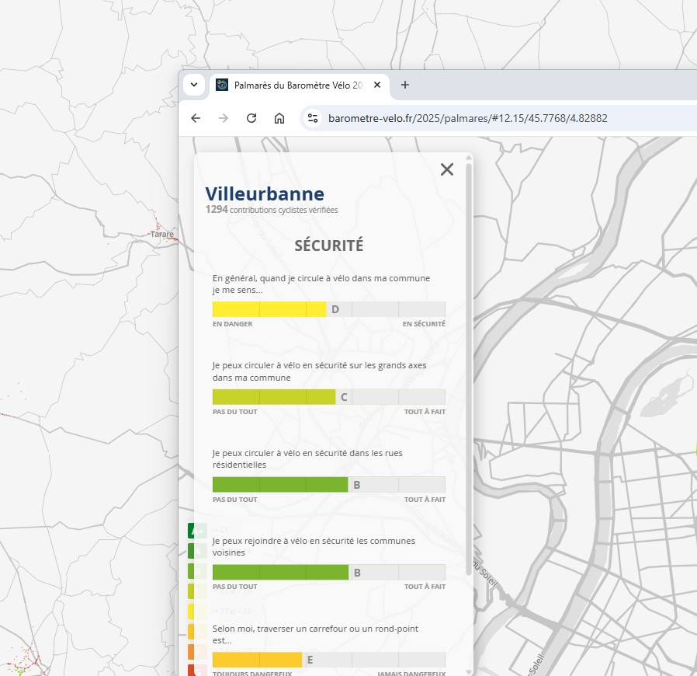Toggle the green B grade legend swatch
The width and height of the screenshot is (697, 676).
pyautogui.click(x=191, y=570)
